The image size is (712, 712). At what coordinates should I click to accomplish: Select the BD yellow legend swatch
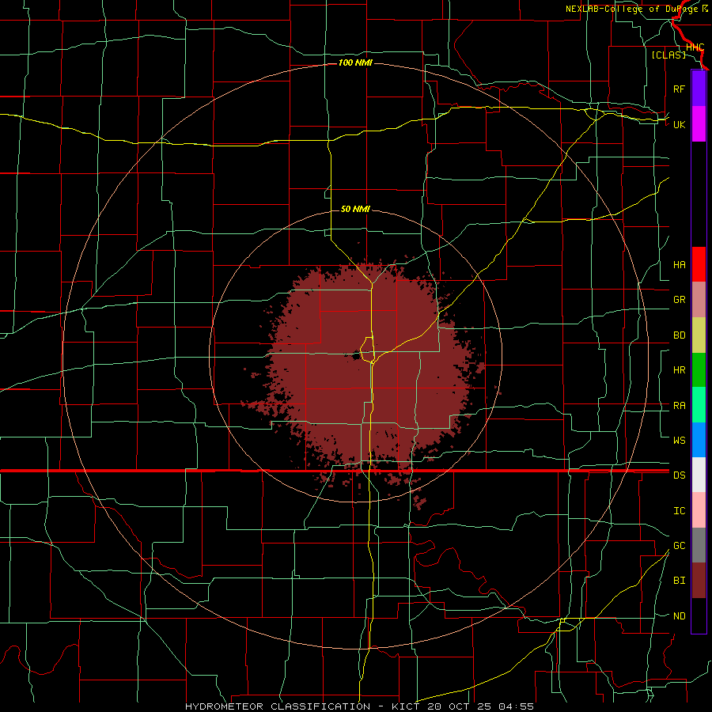[699, 335]
